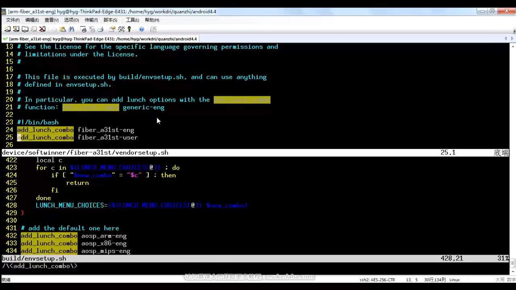Screen dimensions: 516x290
Task: Click line 25 fiber_a31st-user text
Action: pos(108,137)
